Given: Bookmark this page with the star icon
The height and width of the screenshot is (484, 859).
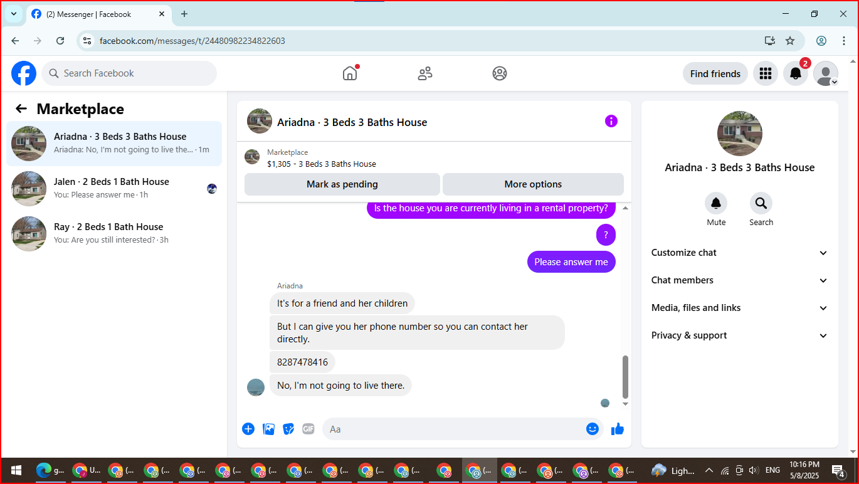Looking at the screenshot, I should pyautogui.click(x=790, y=41).
